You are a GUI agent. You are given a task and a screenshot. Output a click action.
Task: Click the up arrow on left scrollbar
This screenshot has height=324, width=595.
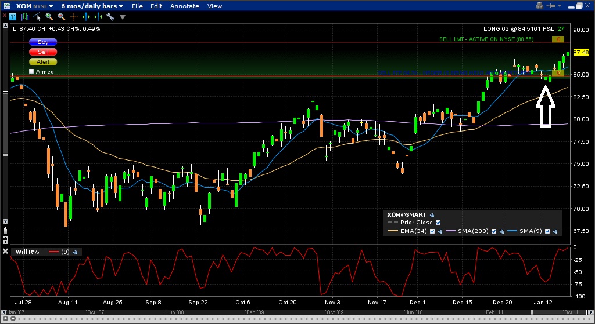click(5, 26)
